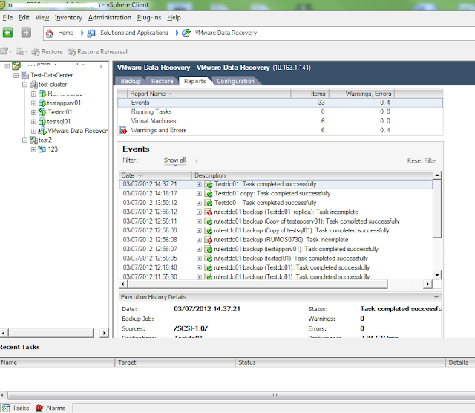The image size is (475, 413).
Task: Click the green Back navigation arrow
Action: click(7, 33)
